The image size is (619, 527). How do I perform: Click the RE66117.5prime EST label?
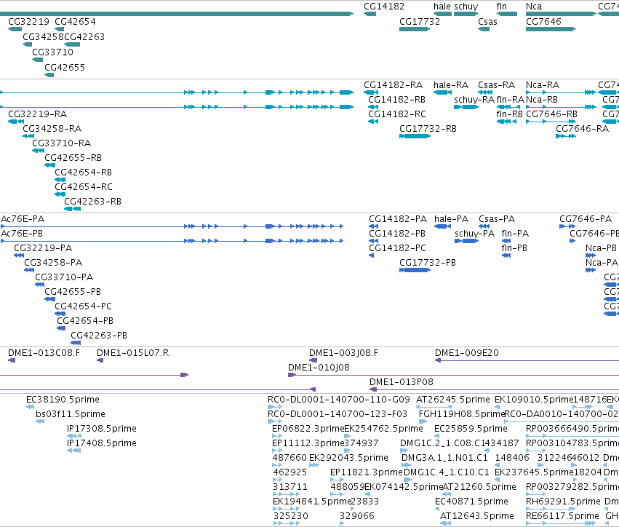pos(562,516)
